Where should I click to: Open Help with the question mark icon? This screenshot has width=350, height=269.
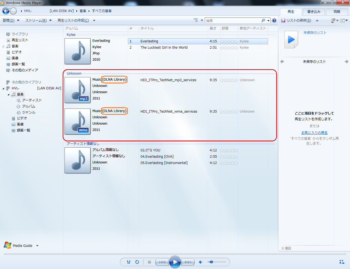tap(274, 21)
